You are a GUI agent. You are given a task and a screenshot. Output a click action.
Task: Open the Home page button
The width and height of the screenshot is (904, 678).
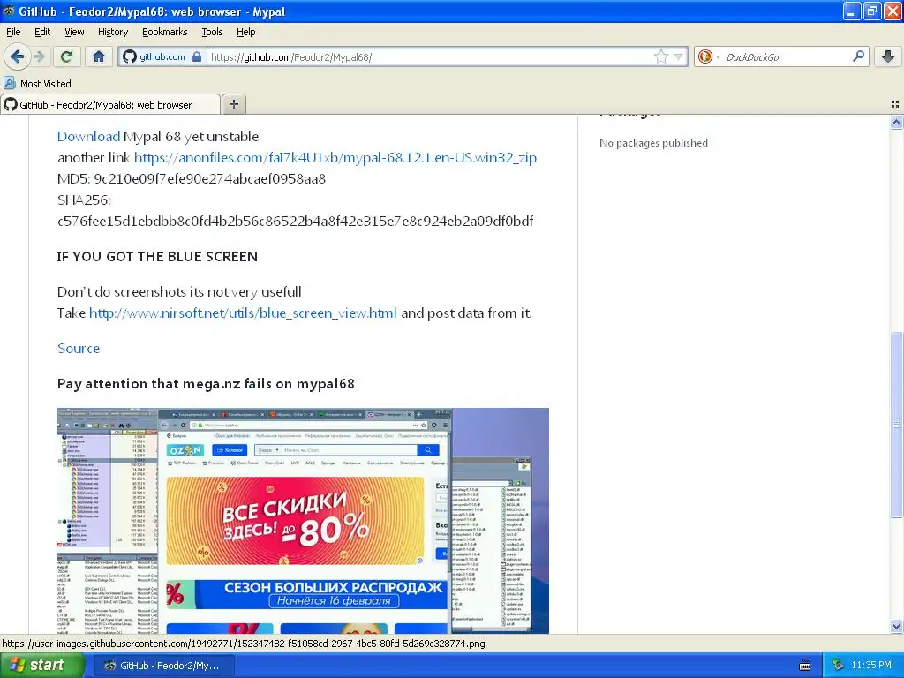coord(99,56)
